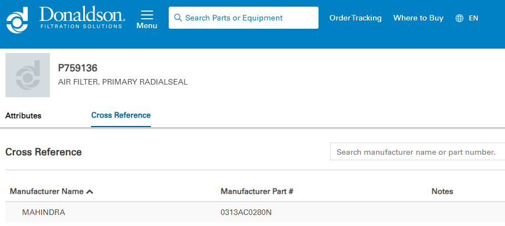Open EN language selector
The image size is (505, 226).
[x=473, y=18]
